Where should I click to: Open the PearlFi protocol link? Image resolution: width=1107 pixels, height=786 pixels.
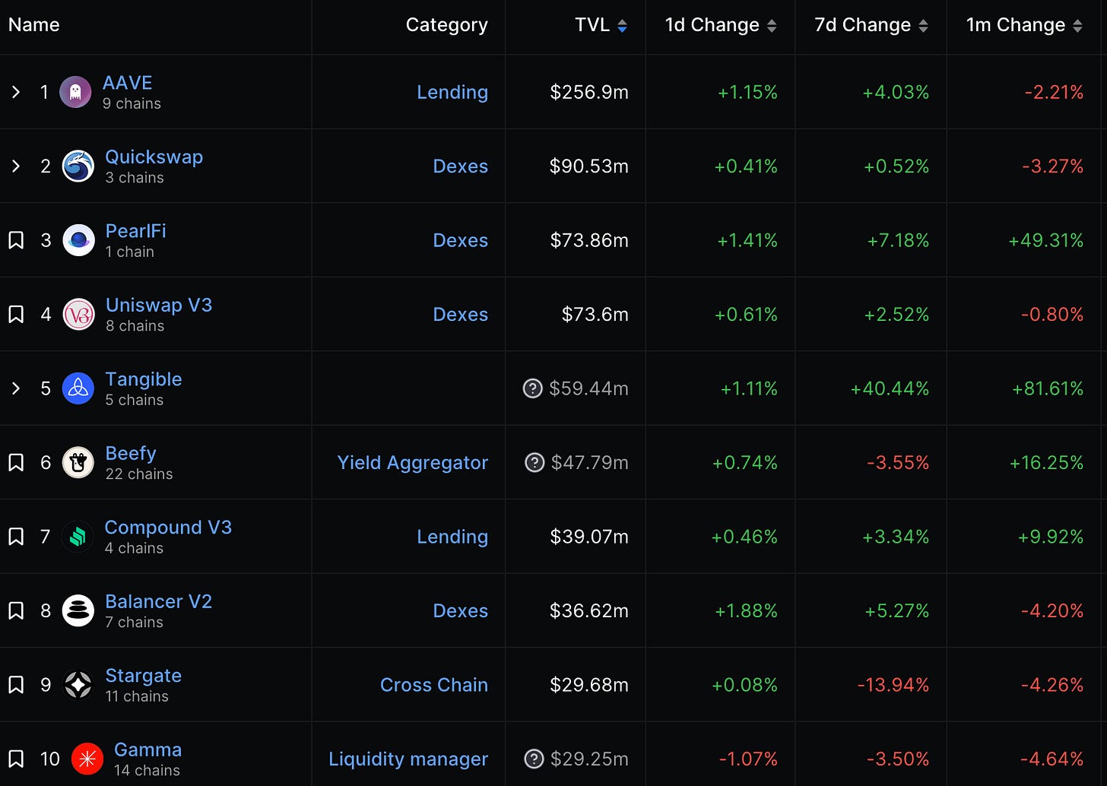pos(135,231)
